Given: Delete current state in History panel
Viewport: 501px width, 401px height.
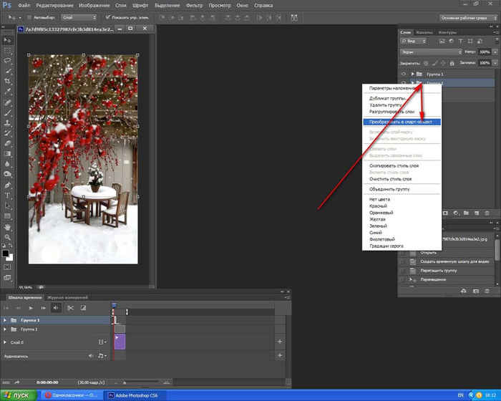Looking at the screenshot, I should 487,291.
